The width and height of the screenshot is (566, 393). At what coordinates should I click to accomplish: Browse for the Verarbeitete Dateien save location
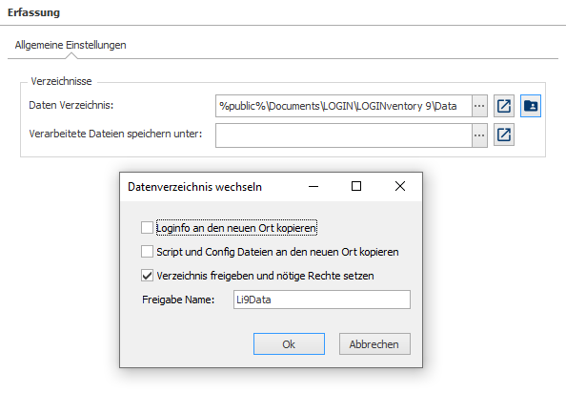tap(479, 135)
